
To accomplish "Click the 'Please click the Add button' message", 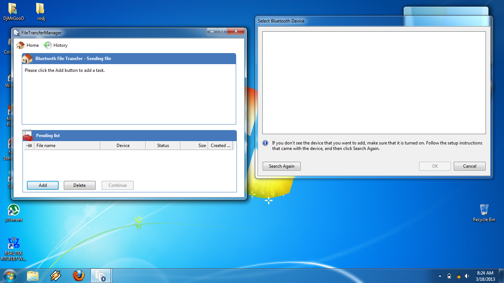I will tap(65, 70).
